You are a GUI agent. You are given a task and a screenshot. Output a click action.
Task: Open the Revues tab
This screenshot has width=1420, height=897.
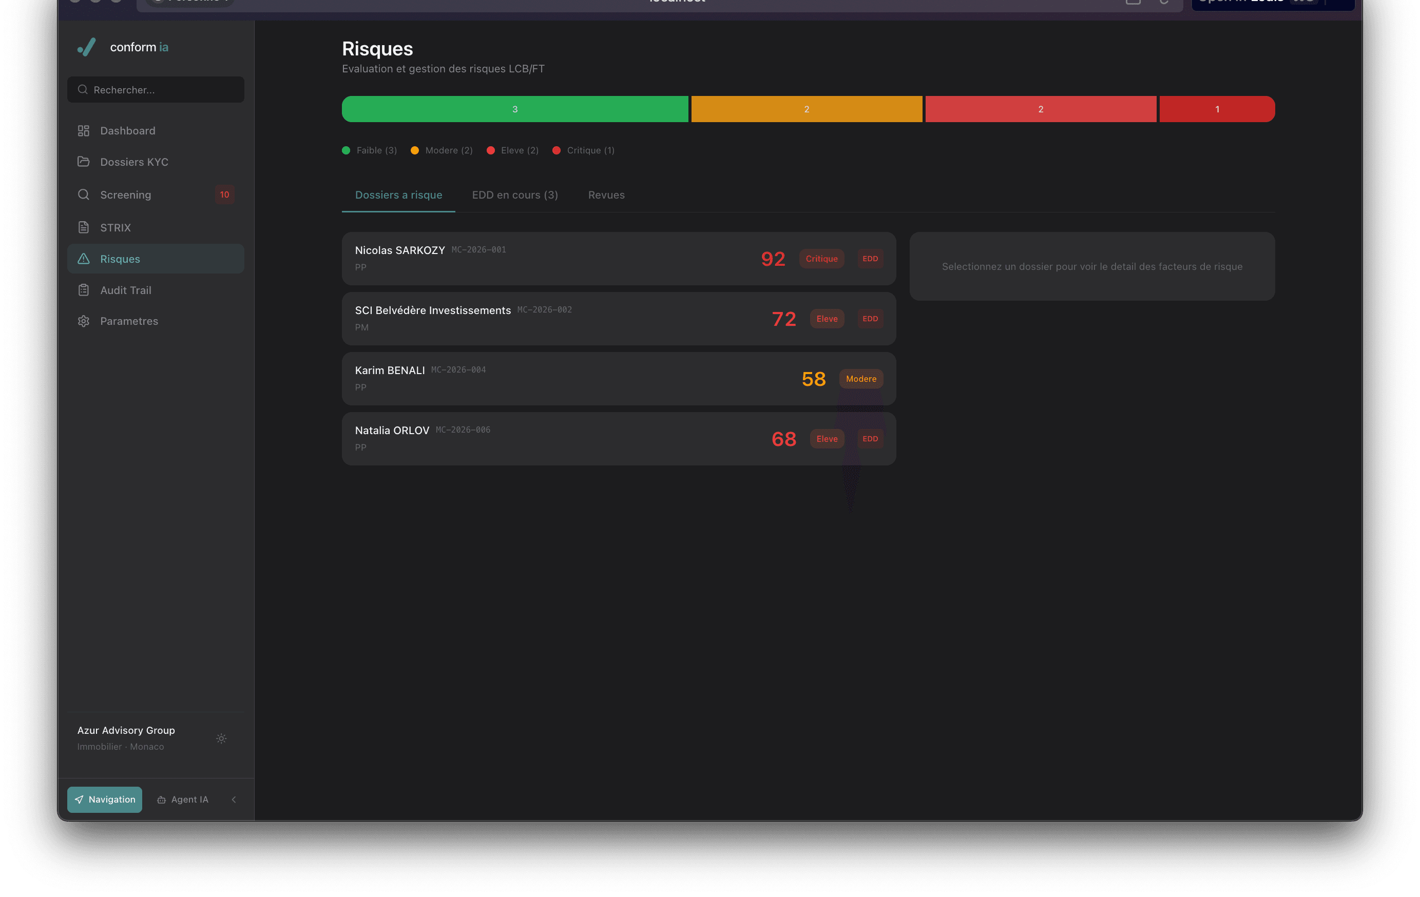[x=606, y=195]
